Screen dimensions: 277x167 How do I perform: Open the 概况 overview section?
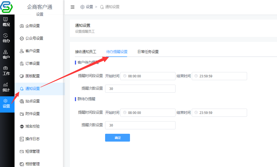pos(6,22)
